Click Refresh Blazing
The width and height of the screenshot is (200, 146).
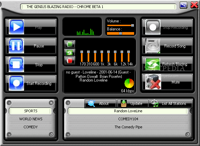167,64
